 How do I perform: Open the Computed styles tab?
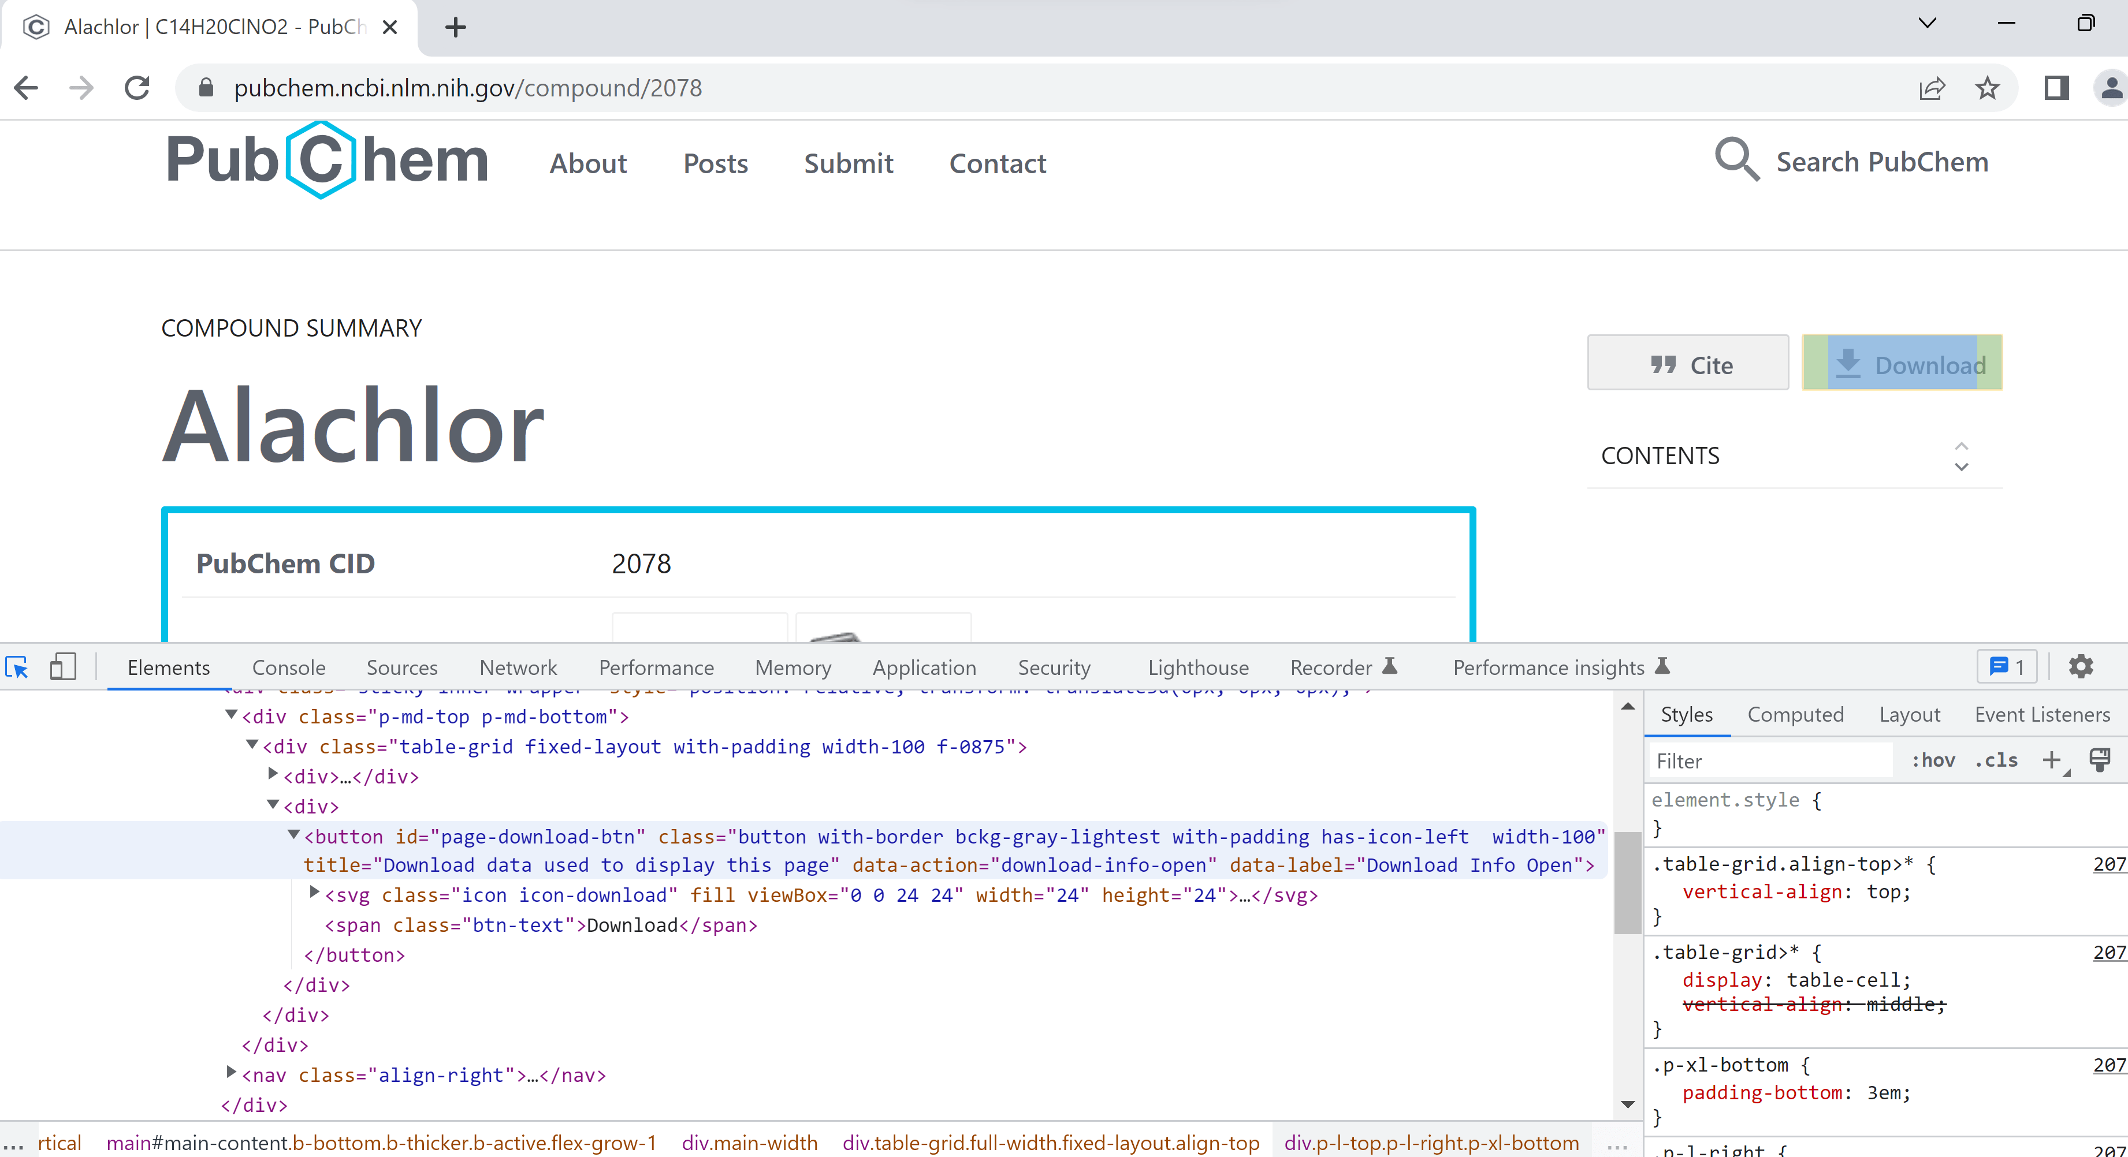1795,714
